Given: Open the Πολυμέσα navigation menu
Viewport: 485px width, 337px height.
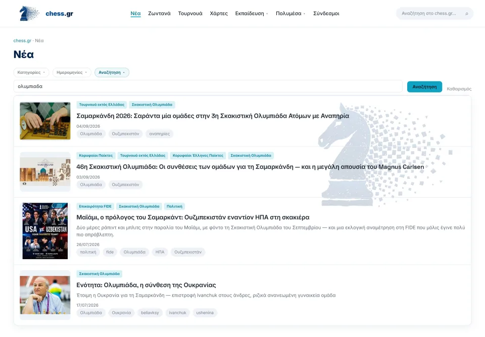Looking at the screenshot, I should [x=290, y=14].
